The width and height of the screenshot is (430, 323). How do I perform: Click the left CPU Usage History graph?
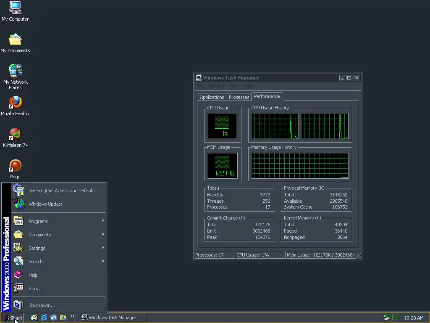tap(275, 126)
